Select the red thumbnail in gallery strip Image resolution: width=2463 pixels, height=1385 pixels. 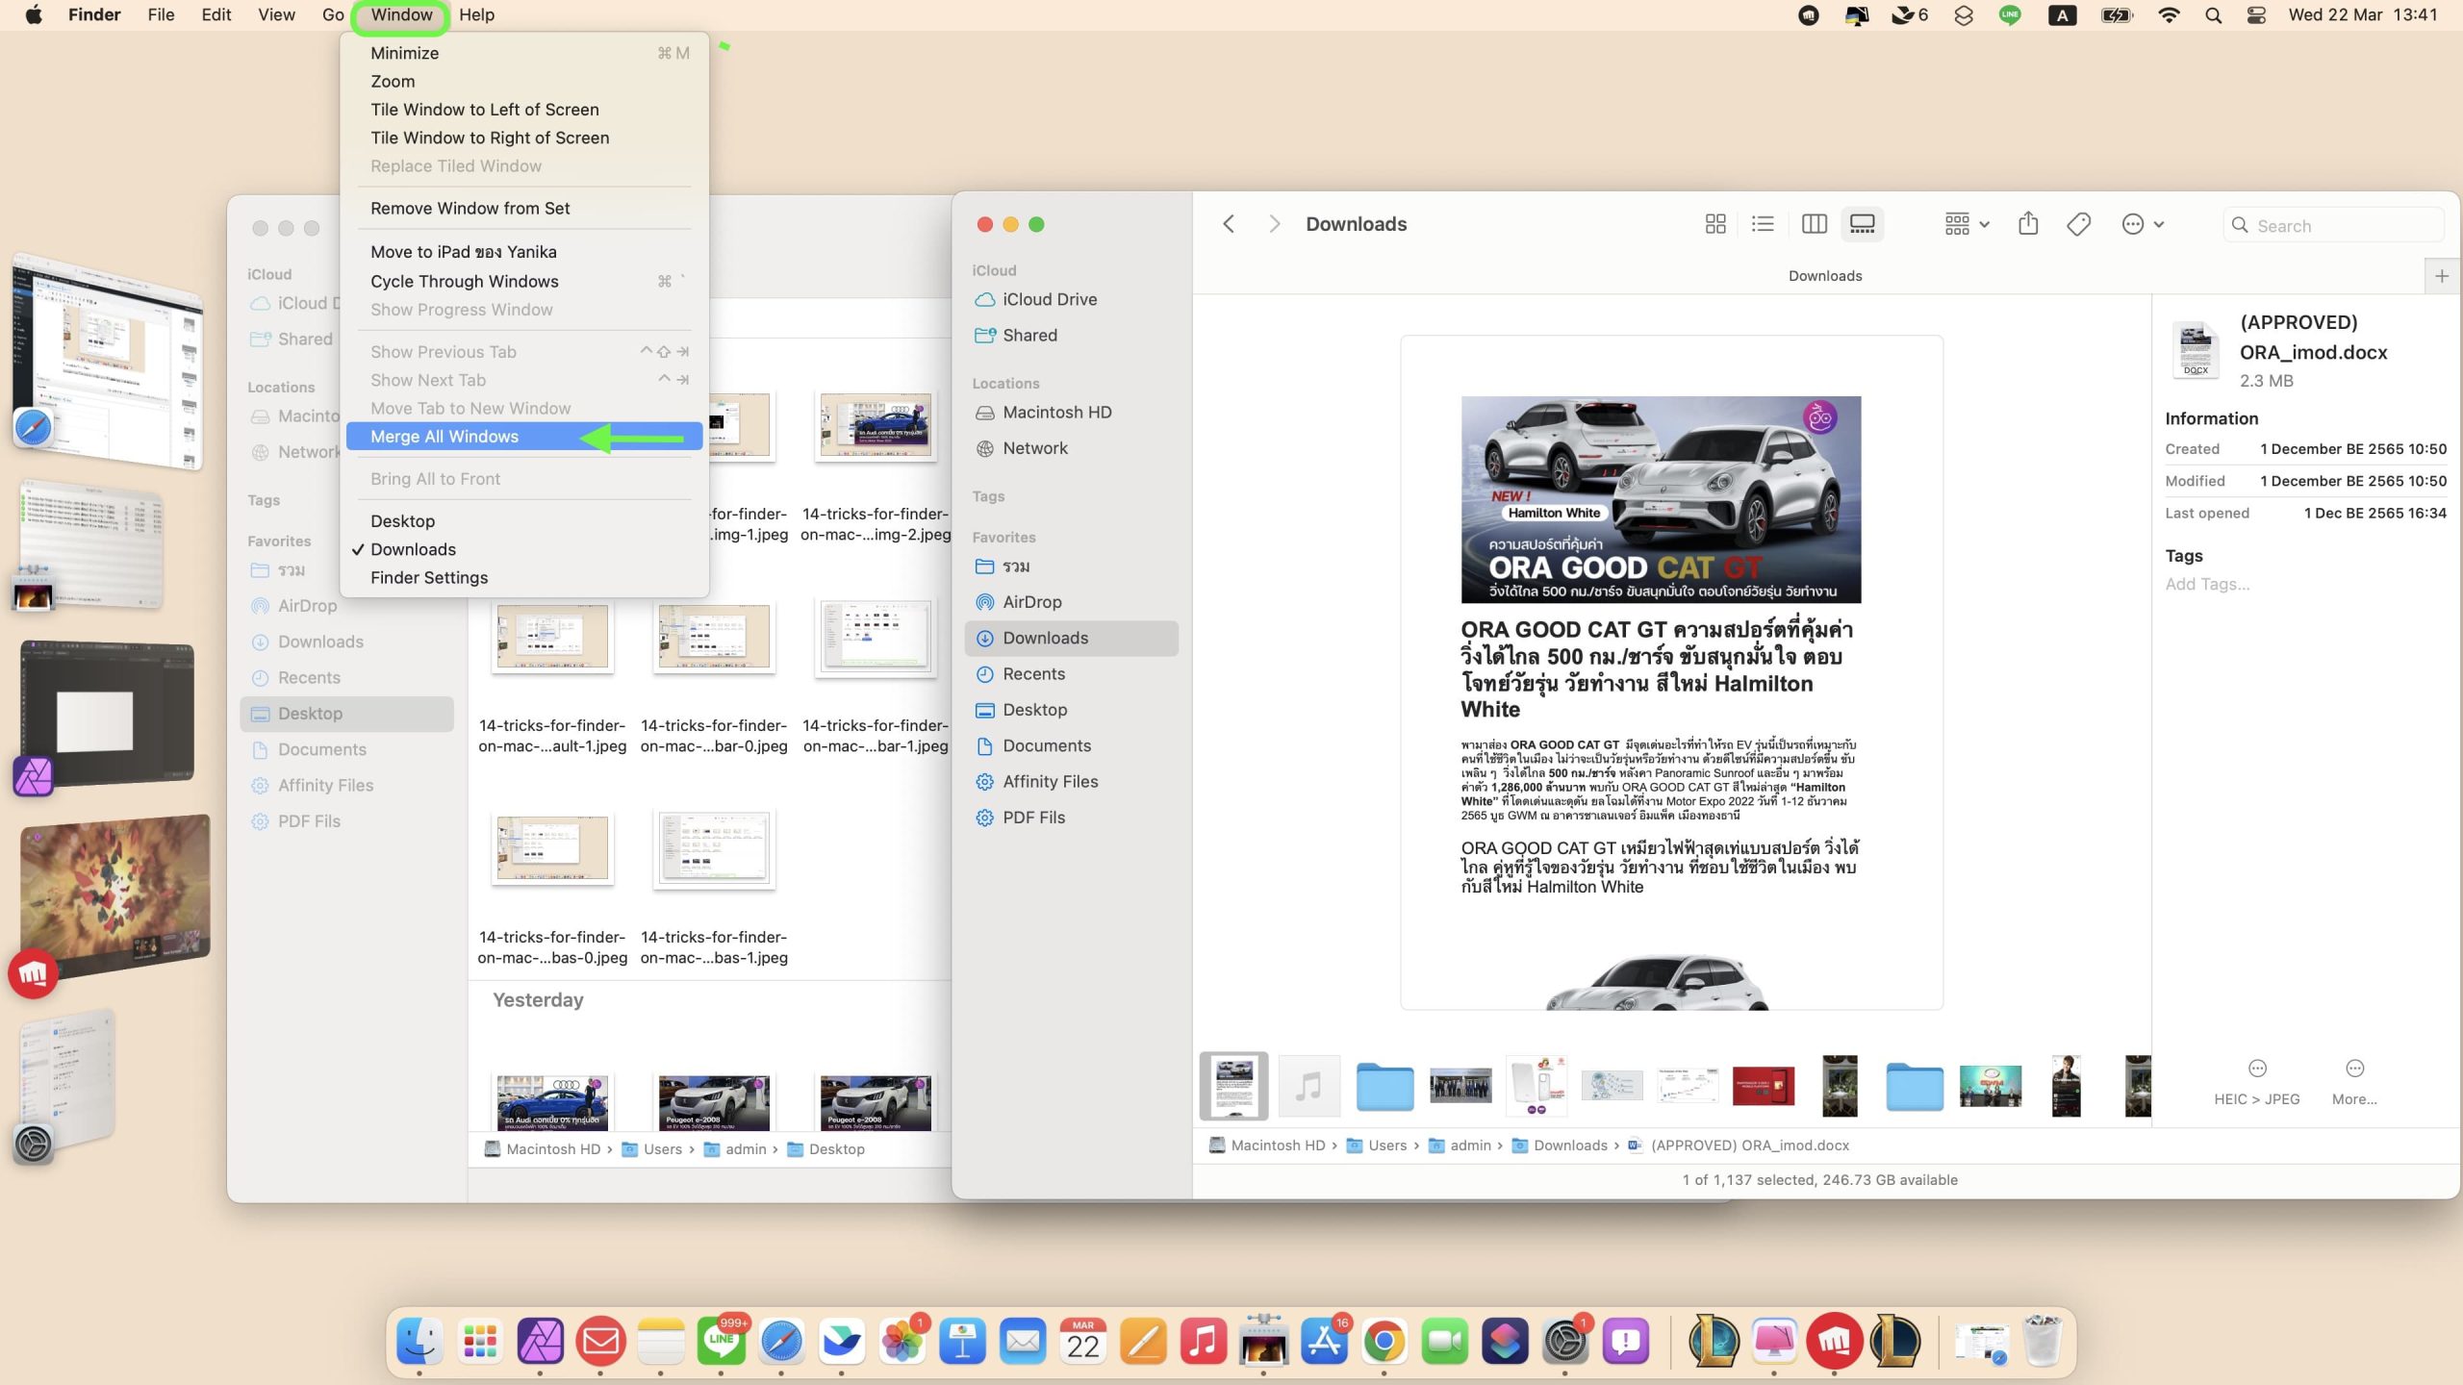(1763, 1086)
